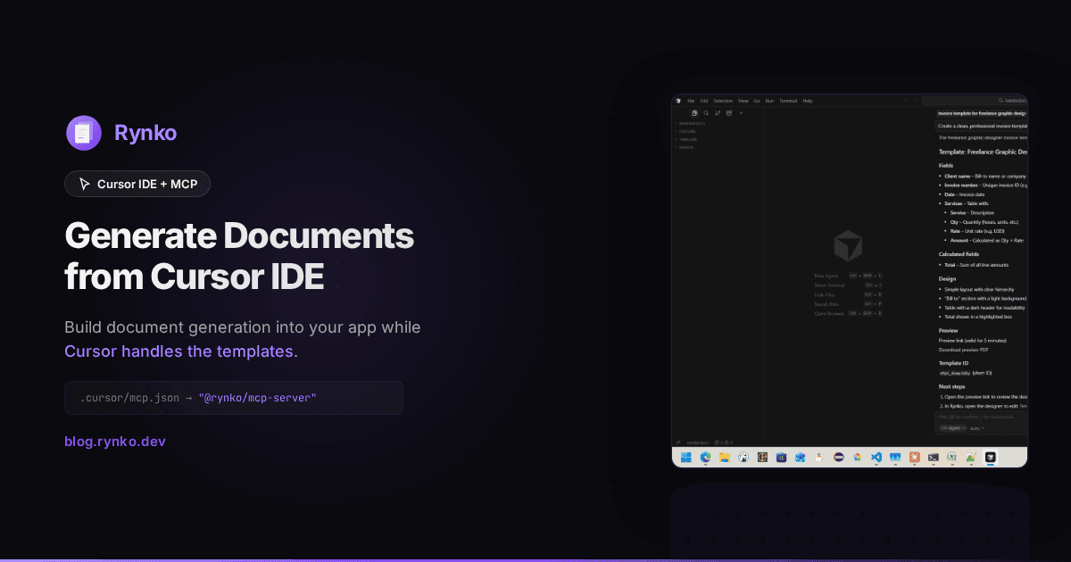Click the Source Control branch icon
Screen dimensions: 1071x562
[x=718, y=112]
